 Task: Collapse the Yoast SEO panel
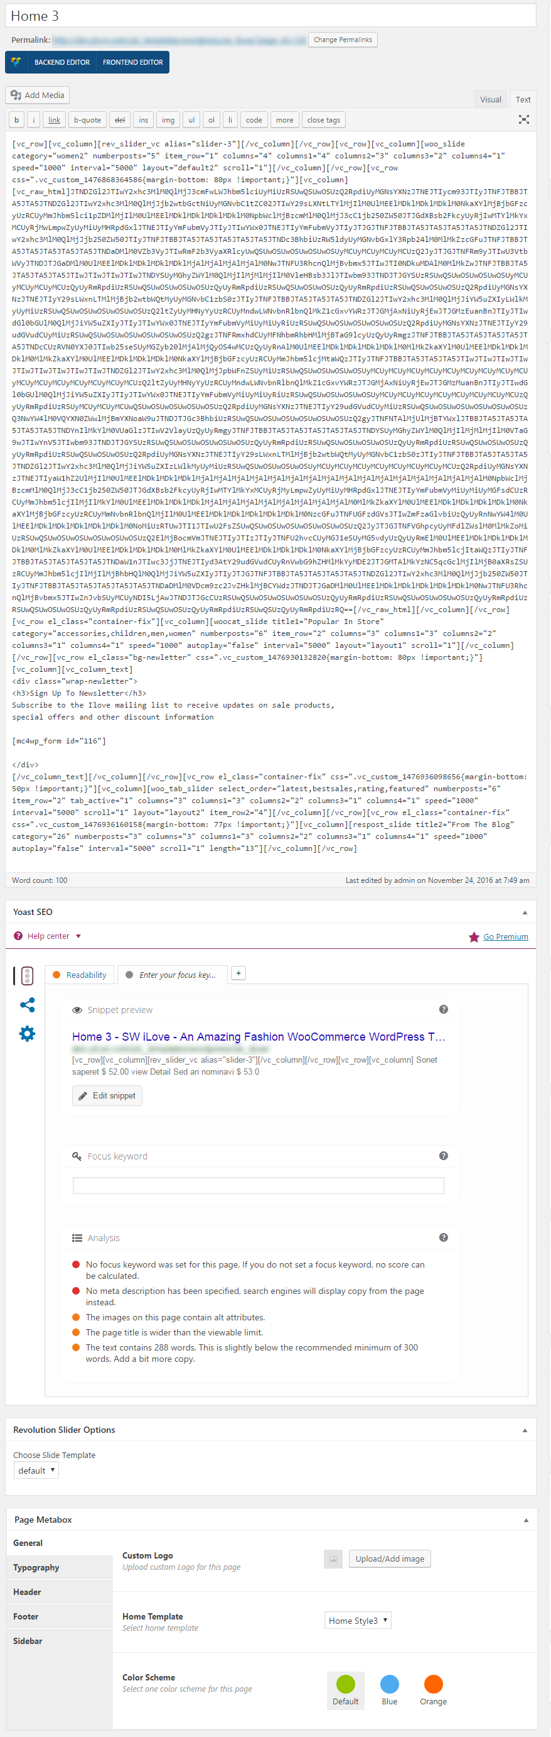[525, 912]
